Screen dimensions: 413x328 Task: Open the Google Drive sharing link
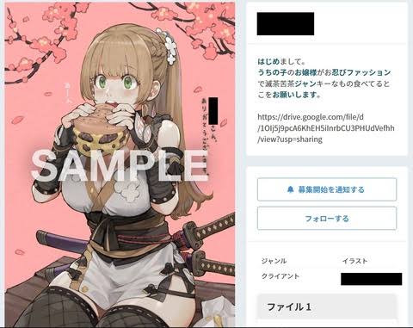point(326,128)
